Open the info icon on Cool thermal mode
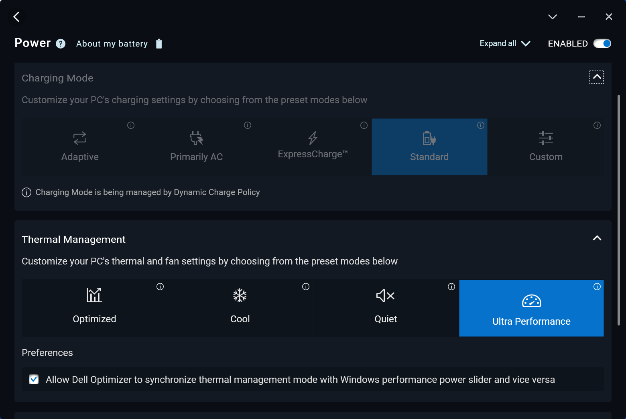 [306, 287]
